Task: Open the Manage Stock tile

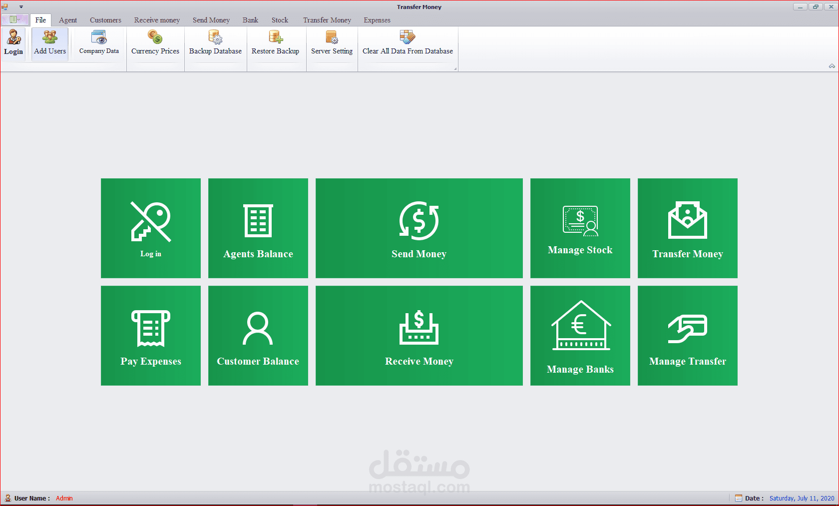Action: coord(580,228)
